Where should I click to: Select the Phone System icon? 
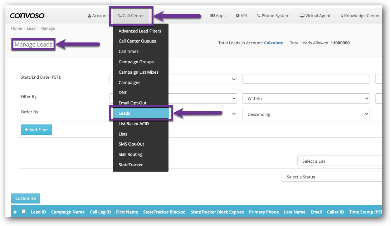pyautogui.click(x=258, y=15)
